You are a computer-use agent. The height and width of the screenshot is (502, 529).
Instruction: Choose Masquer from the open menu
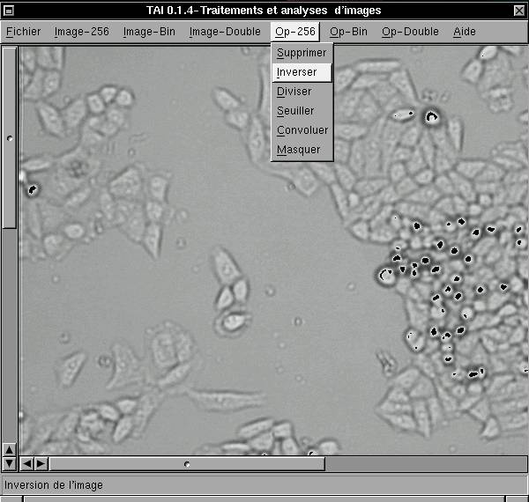(298, 150)
